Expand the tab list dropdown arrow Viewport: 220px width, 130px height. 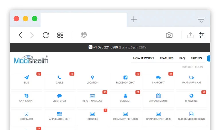[x=201, y=20]
